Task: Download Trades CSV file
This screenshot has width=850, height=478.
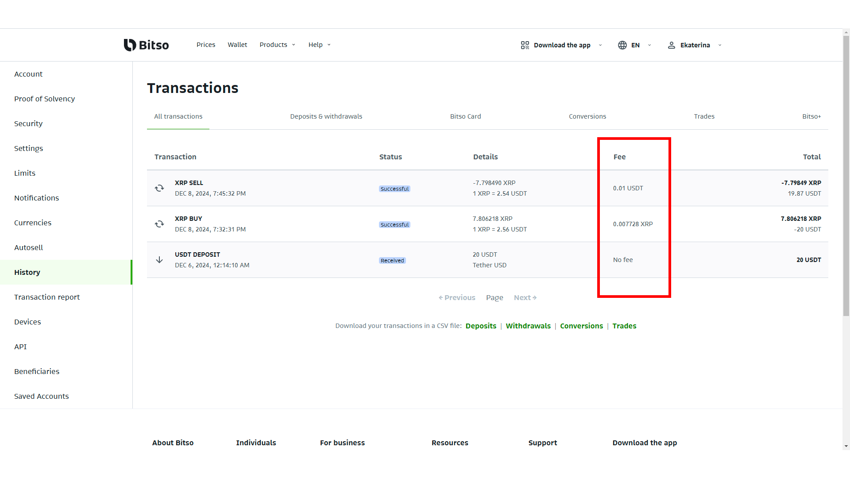Action: coord(624,326)
